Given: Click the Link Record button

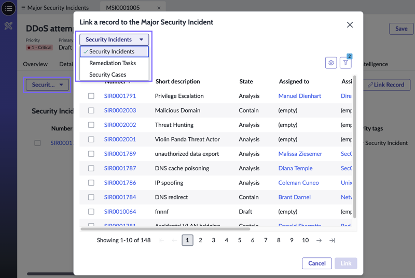Looking at the screenshot, I should [386, 85].
